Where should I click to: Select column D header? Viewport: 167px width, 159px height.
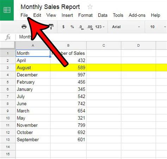click(x=138, y=45)
